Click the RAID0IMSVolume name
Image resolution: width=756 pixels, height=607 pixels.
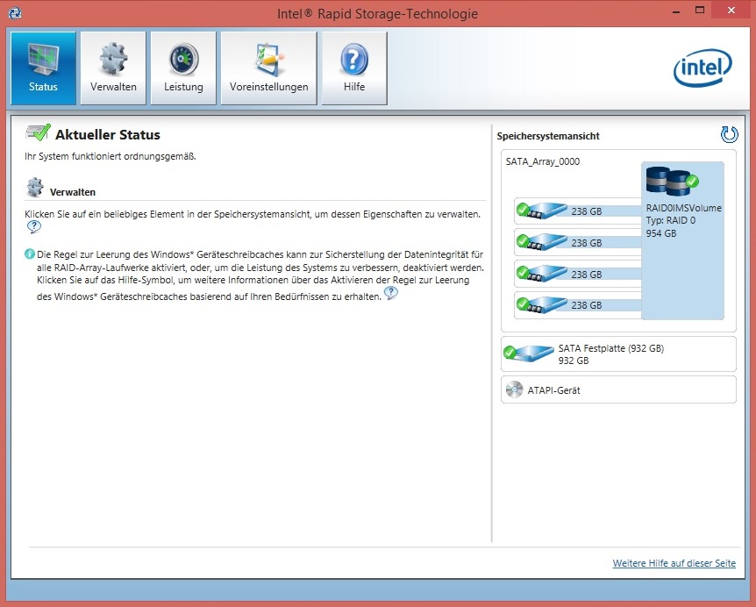684,208
